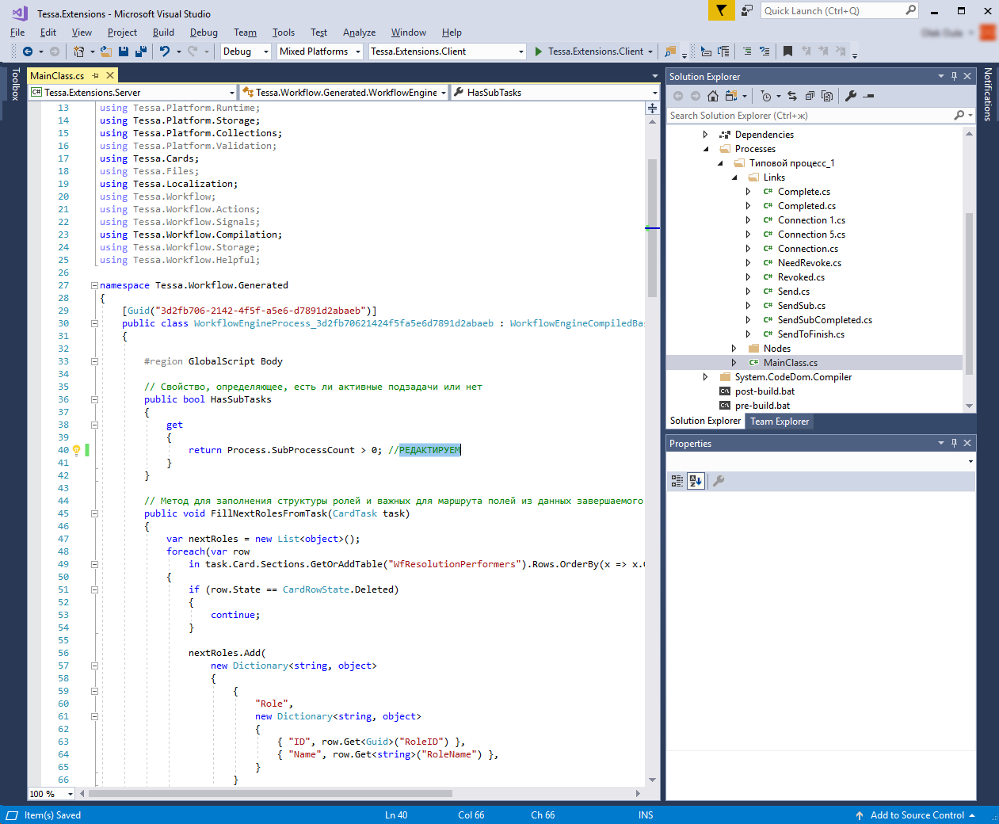
Task: Click the bookmark toggle icon in toolbar
Action: [x=787, y=51]
